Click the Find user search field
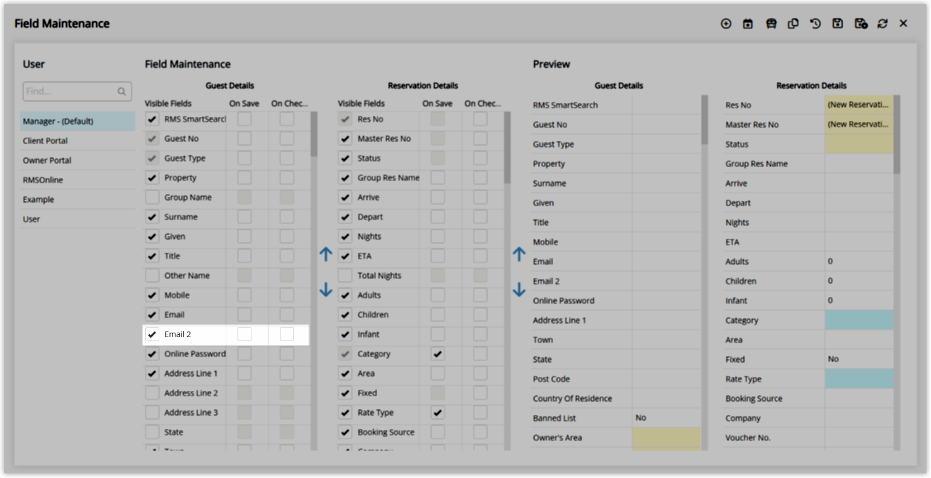Screen dimensions: 931x478 [x=77, y=92]
